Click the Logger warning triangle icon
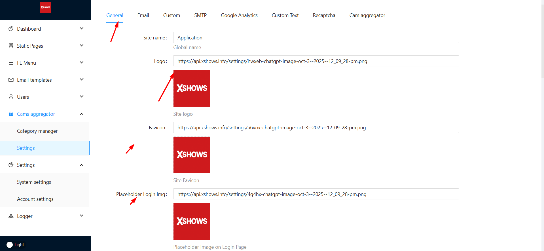The width and height of the screenshot is (544, 251). tap(11, 216)
